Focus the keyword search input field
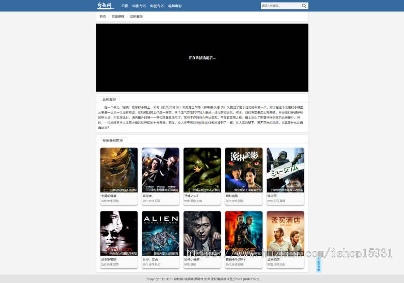This screenshot has width=404, height=283. click(281, 6)
